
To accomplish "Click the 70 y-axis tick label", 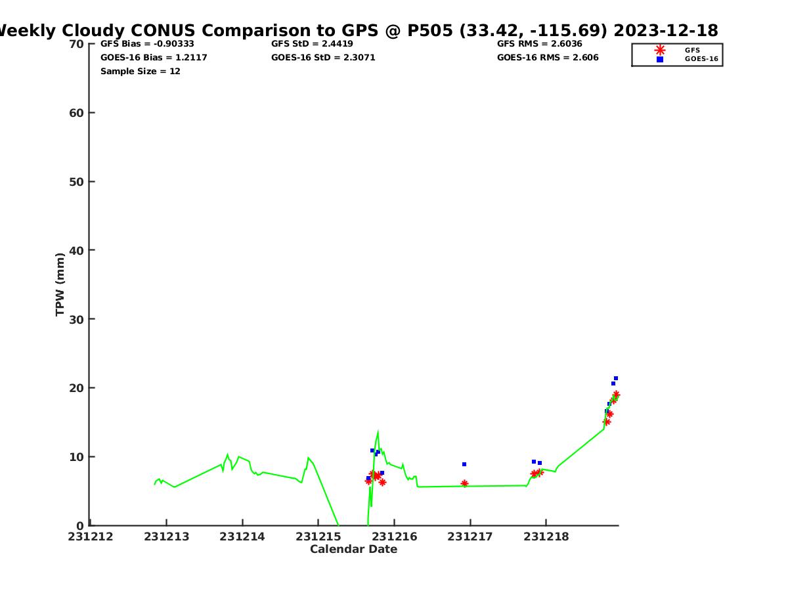I will [x=77, y=44].
